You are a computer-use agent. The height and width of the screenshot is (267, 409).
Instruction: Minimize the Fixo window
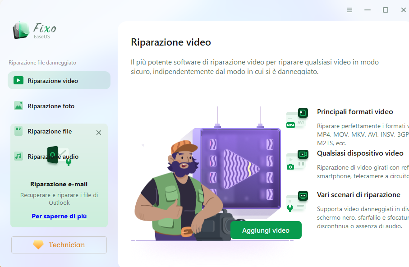point(367,10)
